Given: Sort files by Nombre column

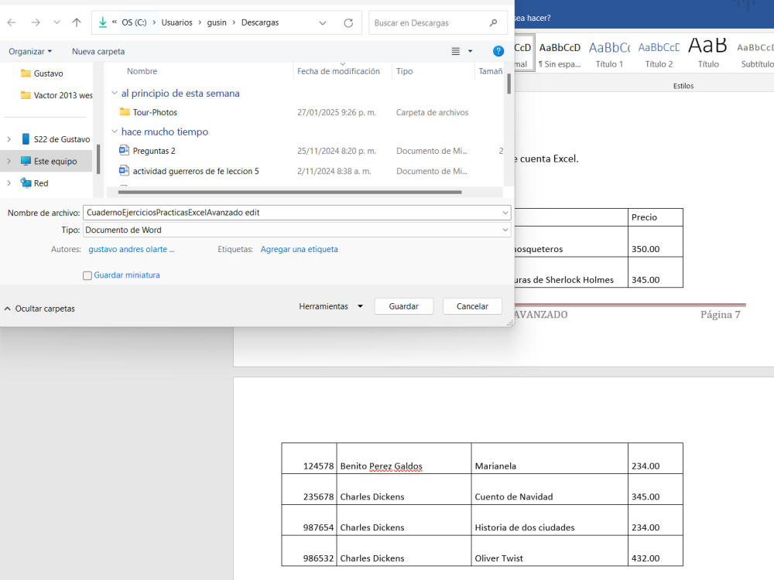Looking at the screenshot, I should [x=142, y=71].
